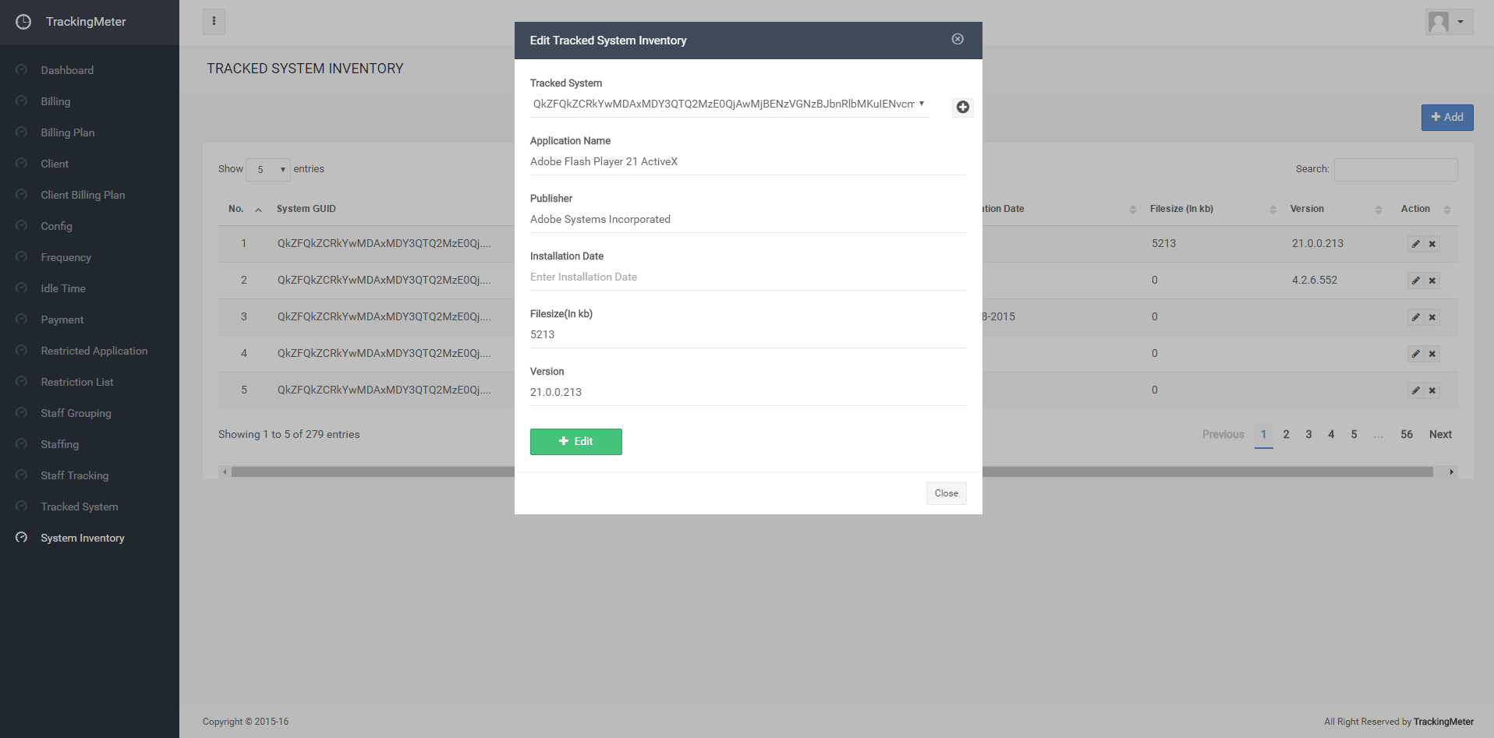The width and height of the screenshot is (1494, 738).
Task: Open the user avatar dropdown
Action: pos(1448,22)
